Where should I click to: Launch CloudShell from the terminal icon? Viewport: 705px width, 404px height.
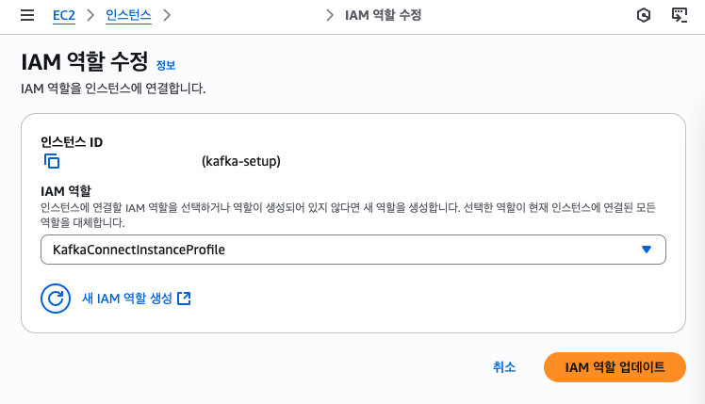click(679, 15)
